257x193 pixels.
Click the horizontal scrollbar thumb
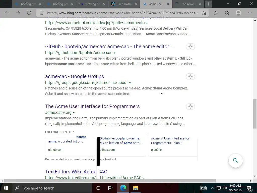pos(110,181)
